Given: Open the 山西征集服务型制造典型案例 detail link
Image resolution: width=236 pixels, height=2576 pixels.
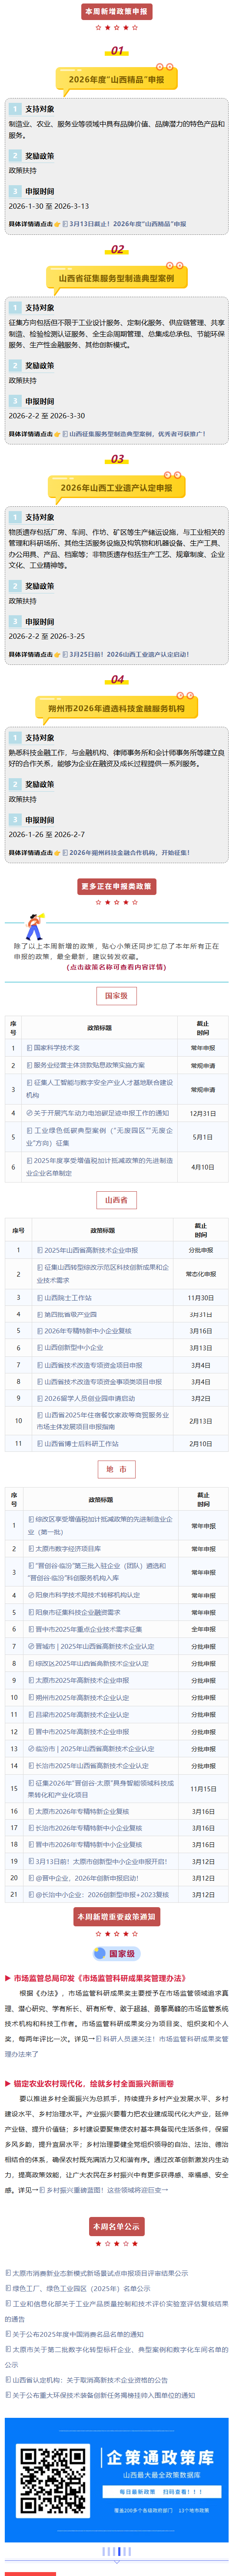Looking at the screenshot, I should [137, 434].
